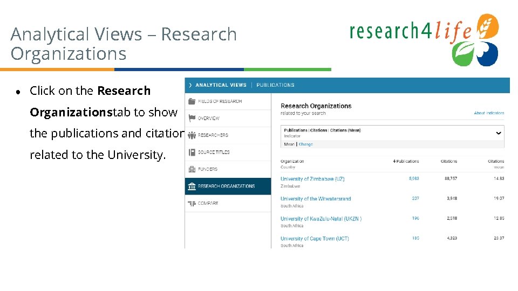Click the research4life logo
This screenshot has width=518, height=291.
tap(424, 39)
